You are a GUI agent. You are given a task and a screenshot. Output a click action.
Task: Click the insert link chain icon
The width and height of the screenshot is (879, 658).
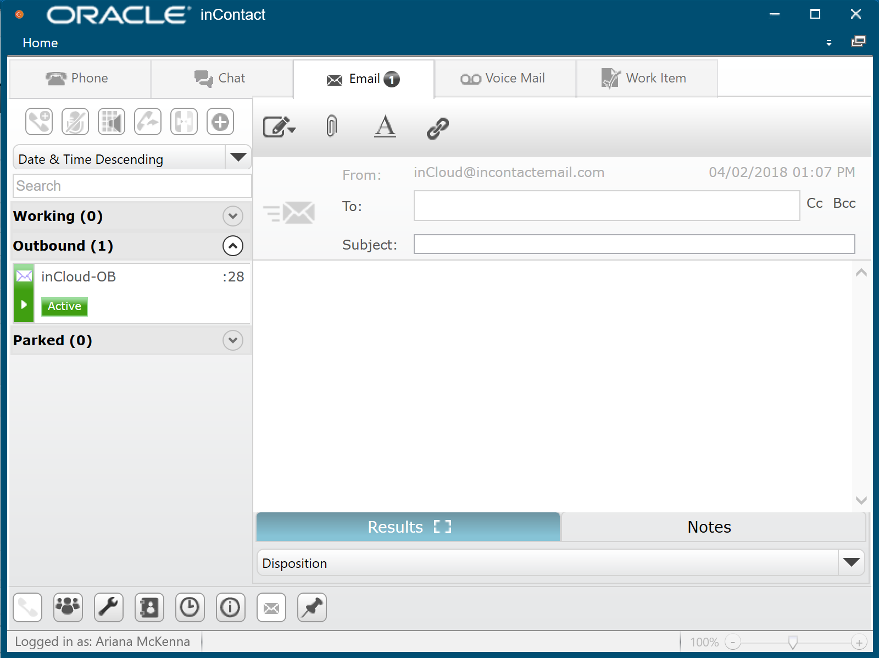coord(438,128)
